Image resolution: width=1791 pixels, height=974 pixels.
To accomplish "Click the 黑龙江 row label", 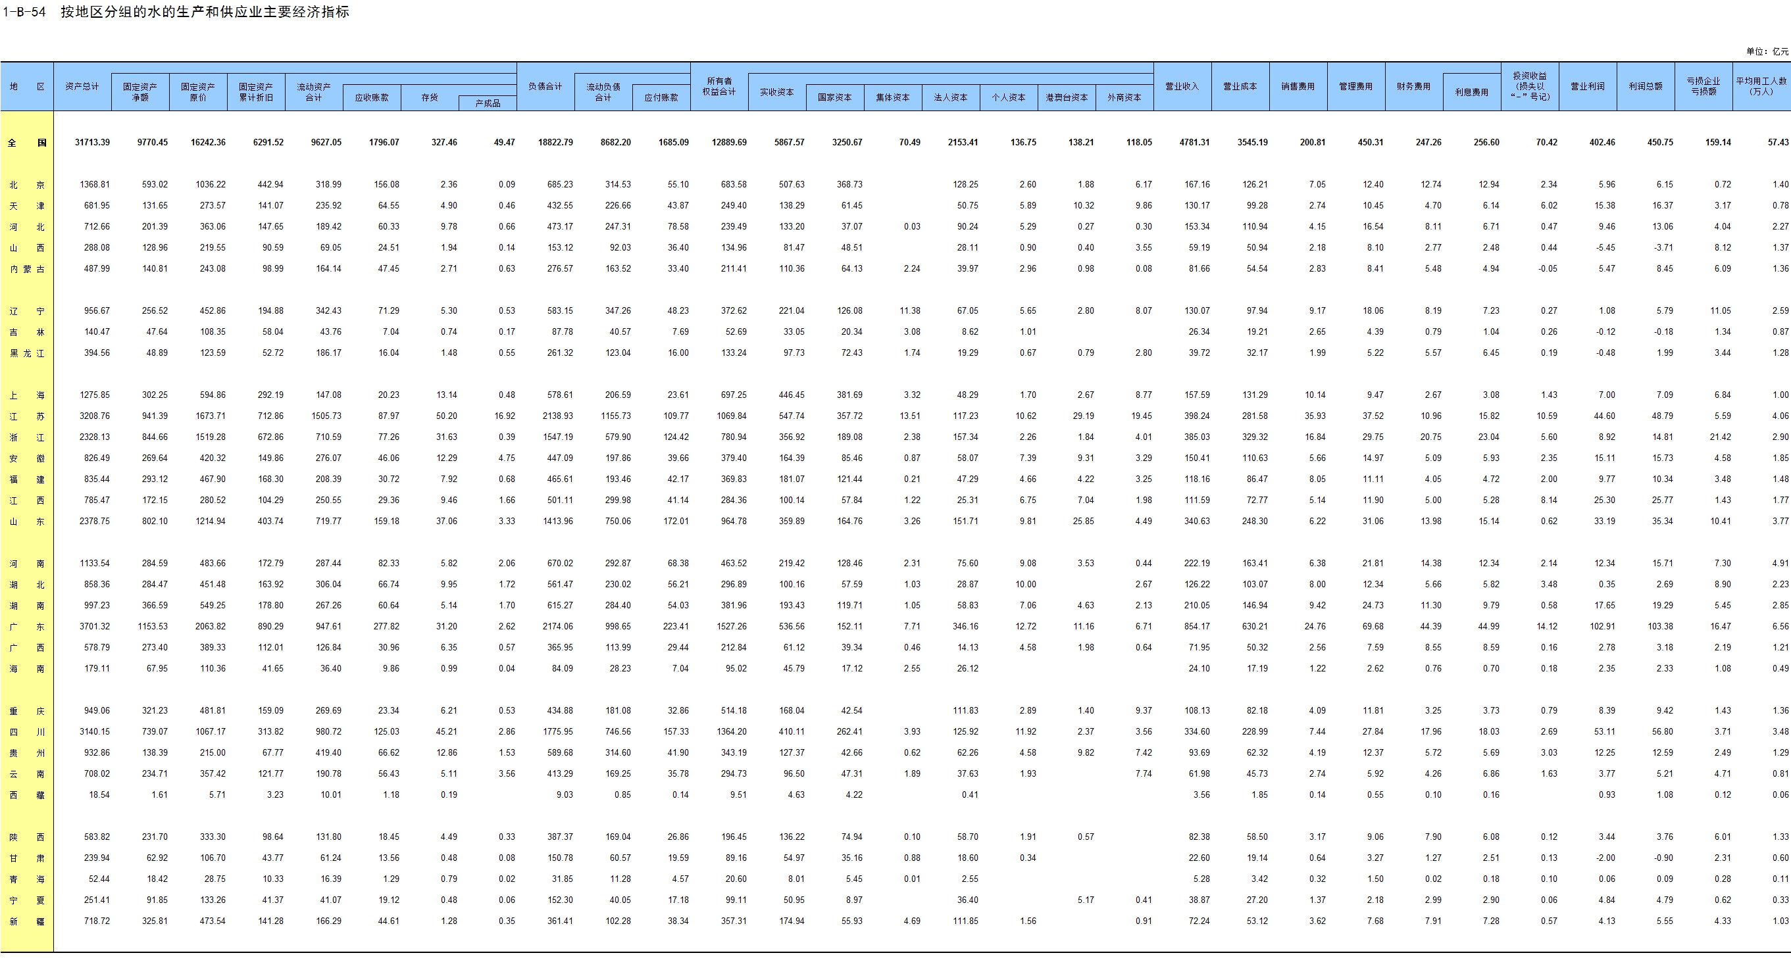I will coord(27,354).
